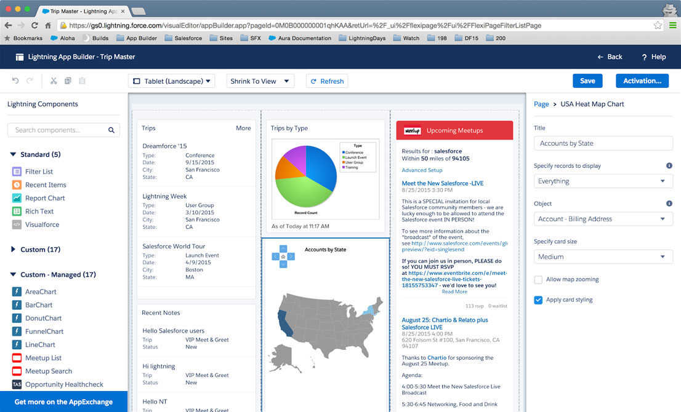Click the Back link in header
Viewport: 681px width, 412px height.
click(x=610, y=57)
